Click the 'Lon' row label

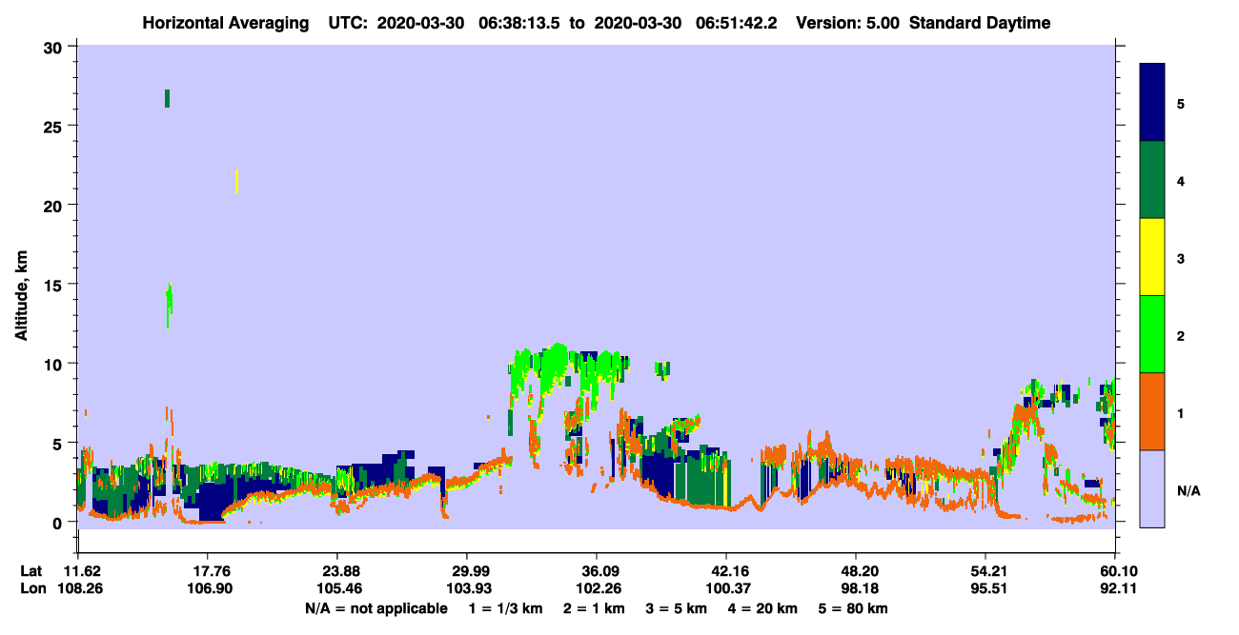(x=31, y=589)
